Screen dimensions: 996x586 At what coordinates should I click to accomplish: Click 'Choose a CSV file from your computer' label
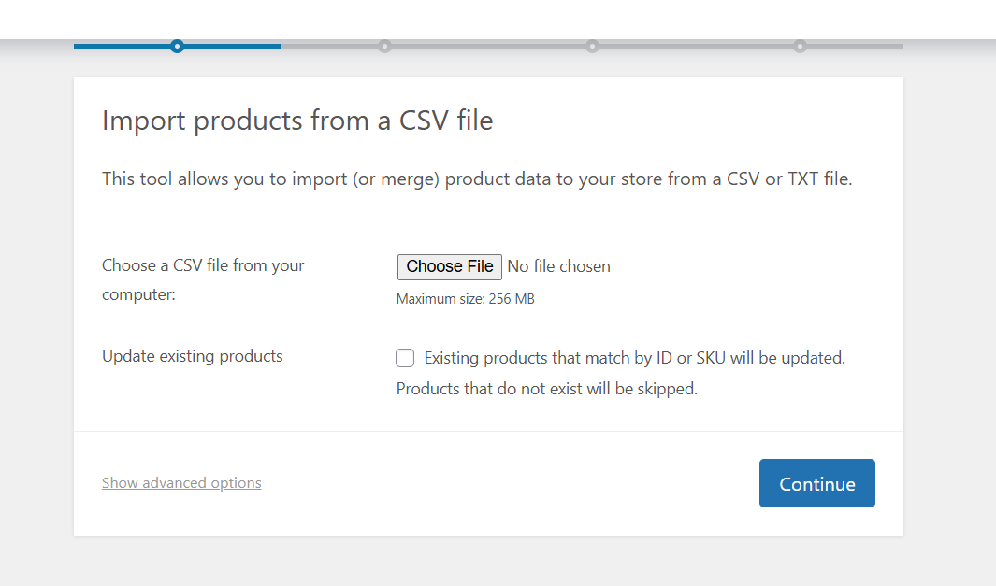pyautogui.click(x=203, y=280)
